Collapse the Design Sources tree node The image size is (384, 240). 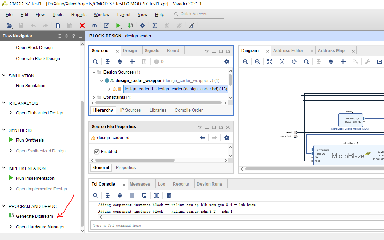pos(94,72)
